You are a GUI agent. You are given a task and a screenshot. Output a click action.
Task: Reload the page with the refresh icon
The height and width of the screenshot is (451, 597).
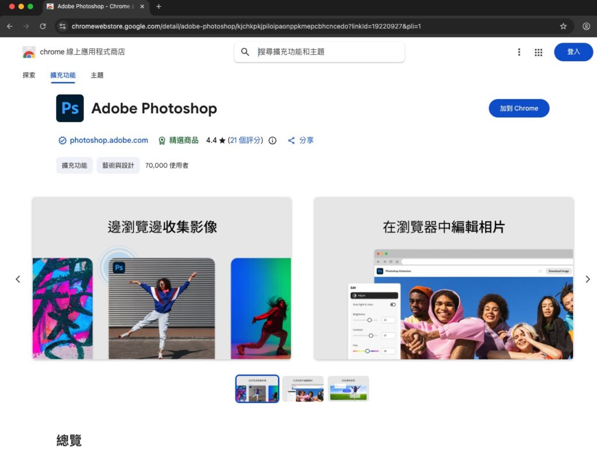(x=43, y=26)
